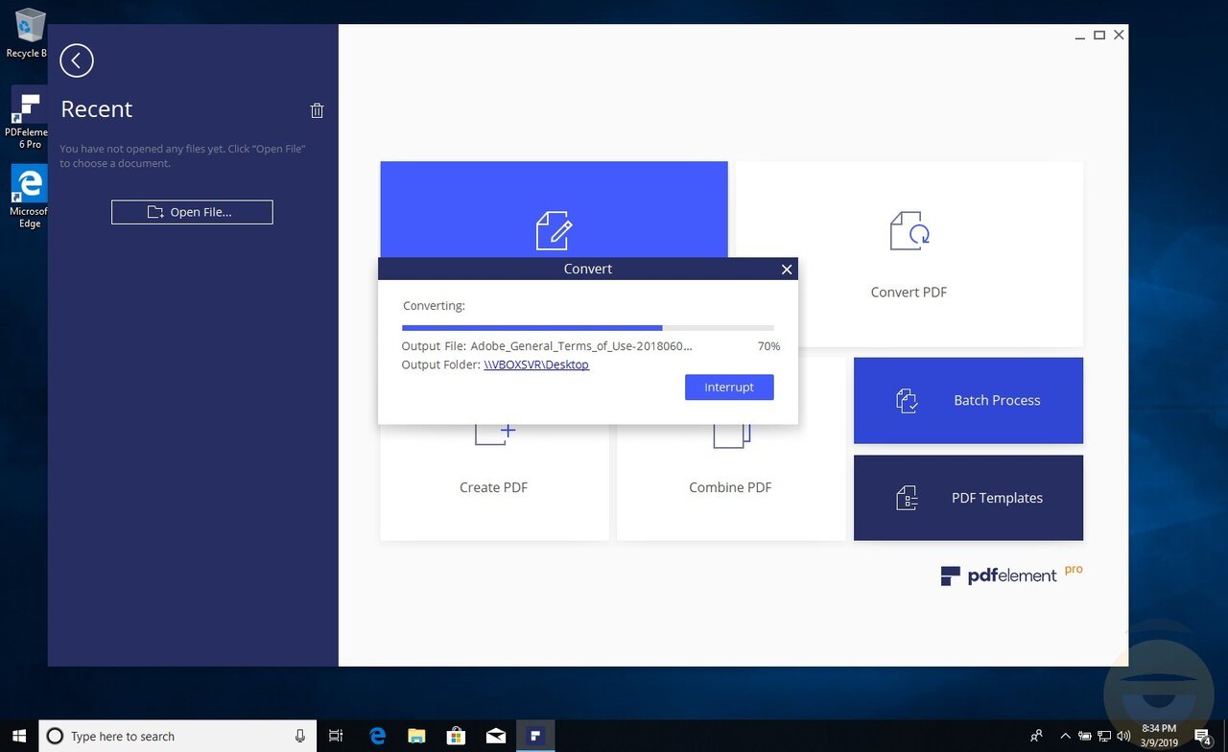Expand the system tray hidden icons chevron
The height and width of the screenshot is (752, 1228).
(x=1066, y=736)
